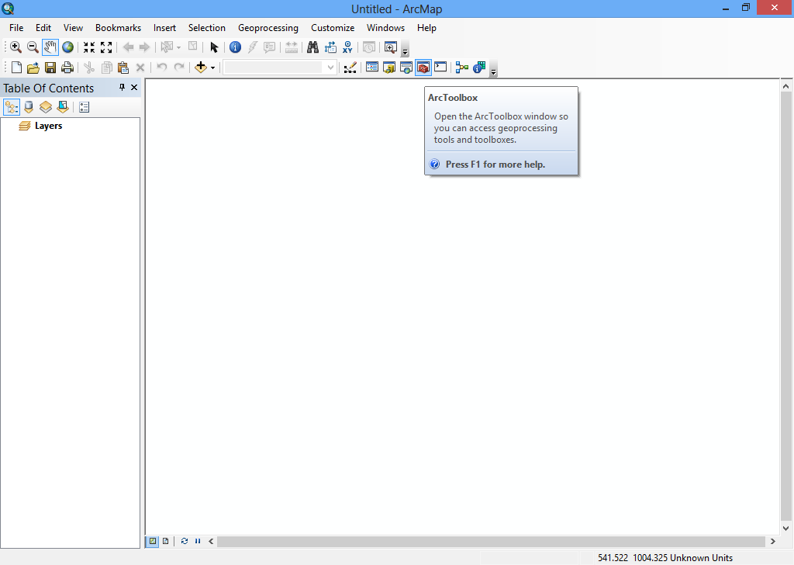Screen dimensions: 794x565
Task: Switch to List By Source
Action: pos(29,107)
